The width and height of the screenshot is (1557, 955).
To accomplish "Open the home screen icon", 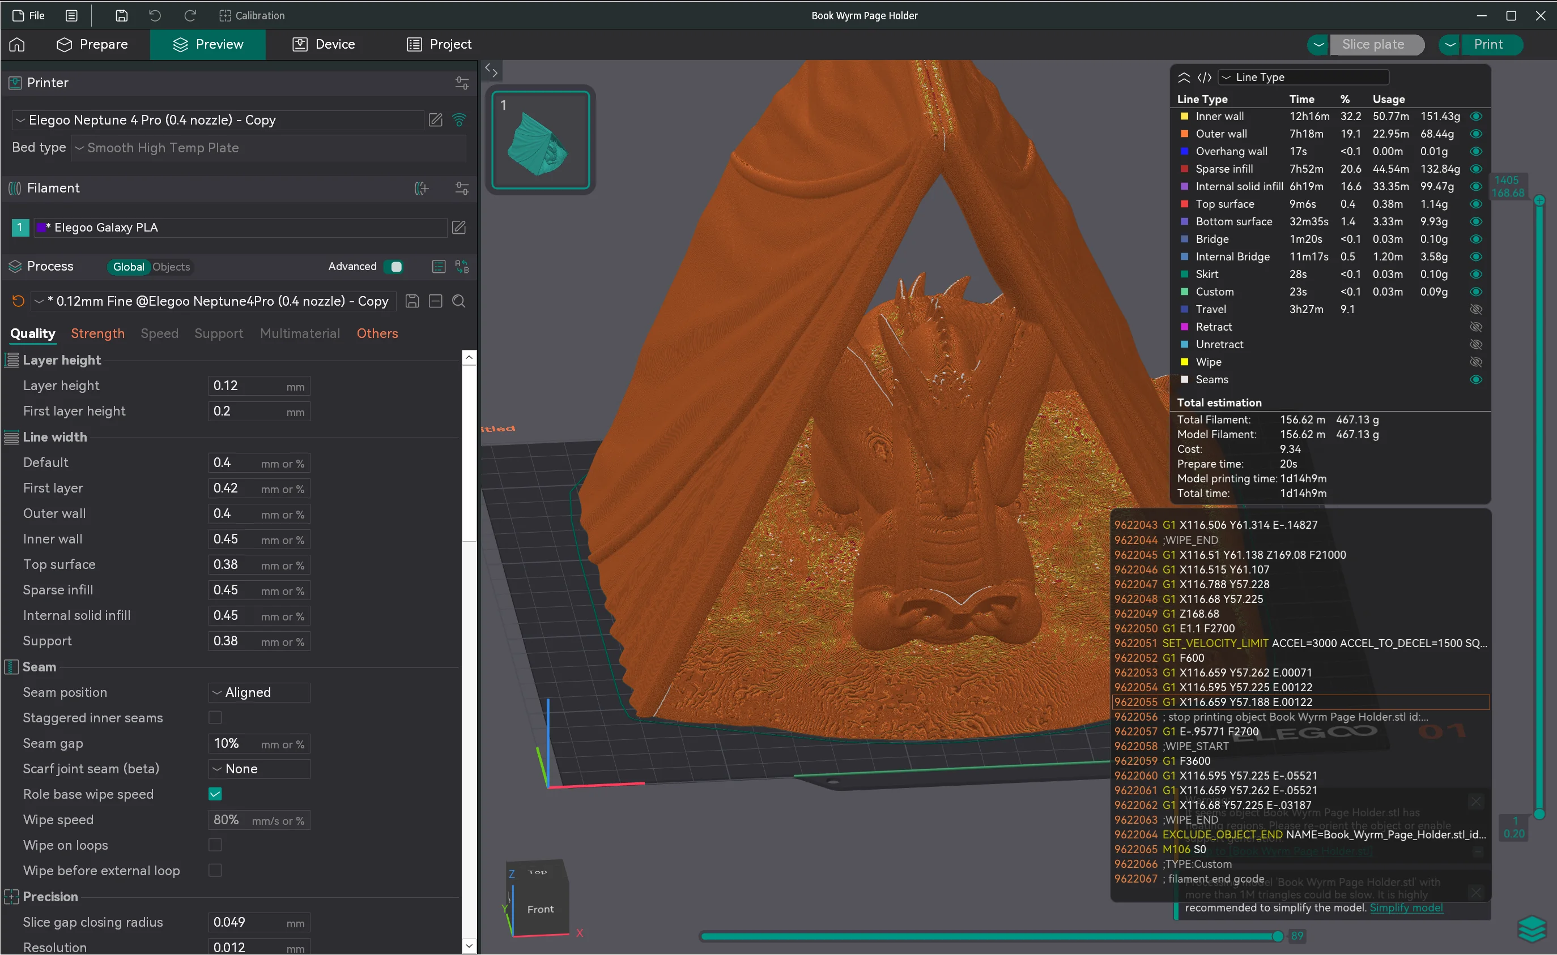I will (x=17, y=44).
